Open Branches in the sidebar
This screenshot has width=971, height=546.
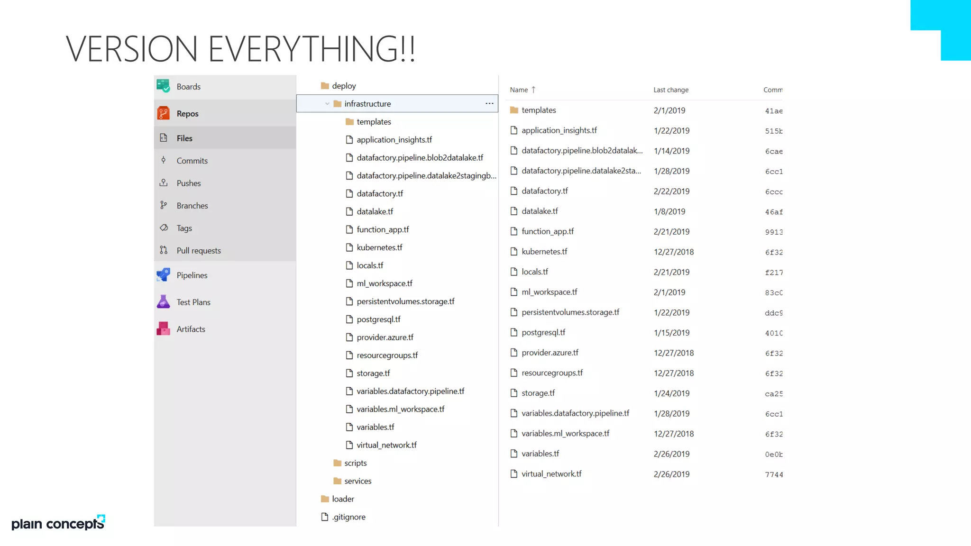pyautogui.click(x=192, y=206)
